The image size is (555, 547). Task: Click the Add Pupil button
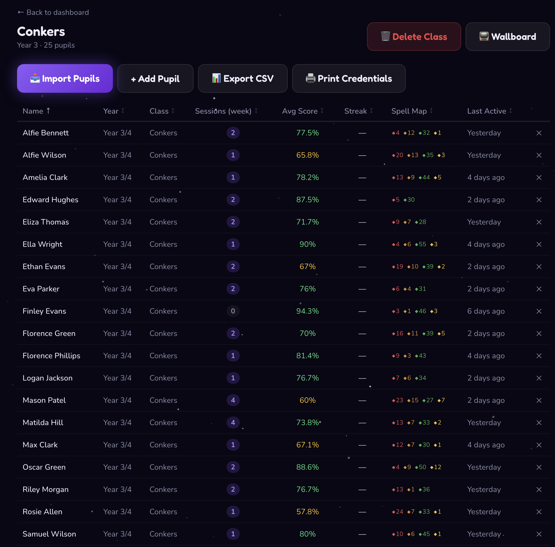155,78
